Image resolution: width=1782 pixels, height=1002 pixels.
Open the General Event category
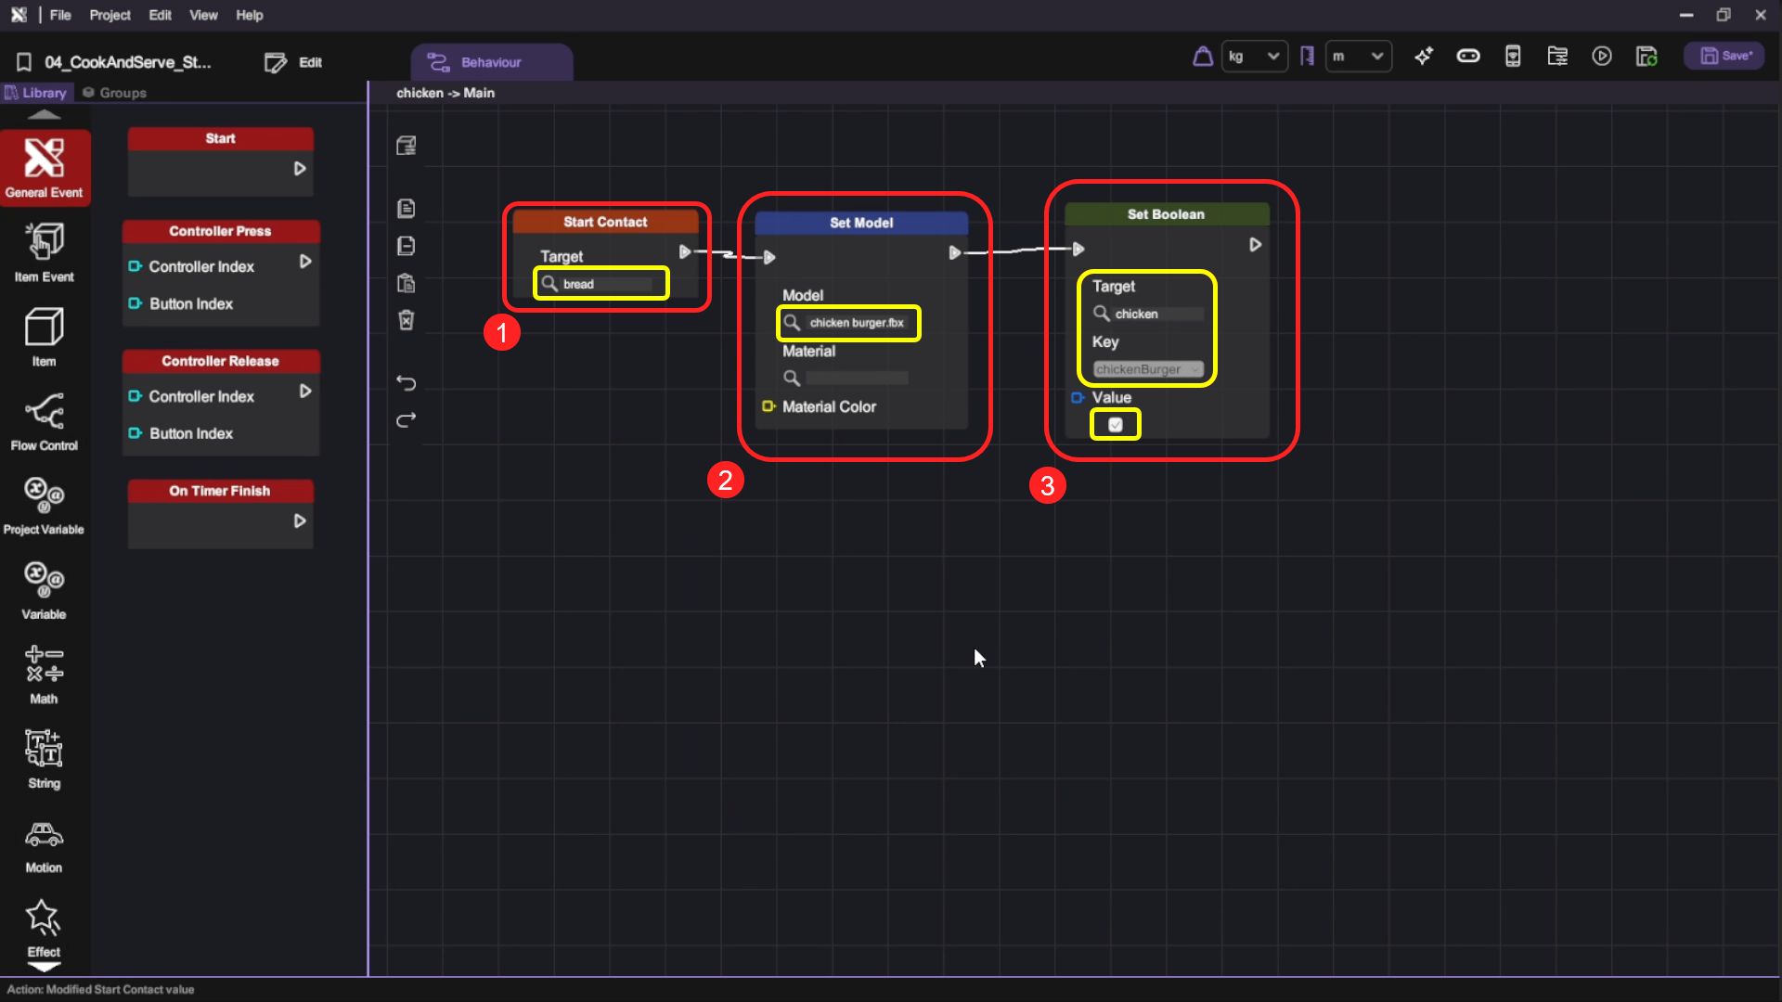pyautogui.click(x=45, y=167)
